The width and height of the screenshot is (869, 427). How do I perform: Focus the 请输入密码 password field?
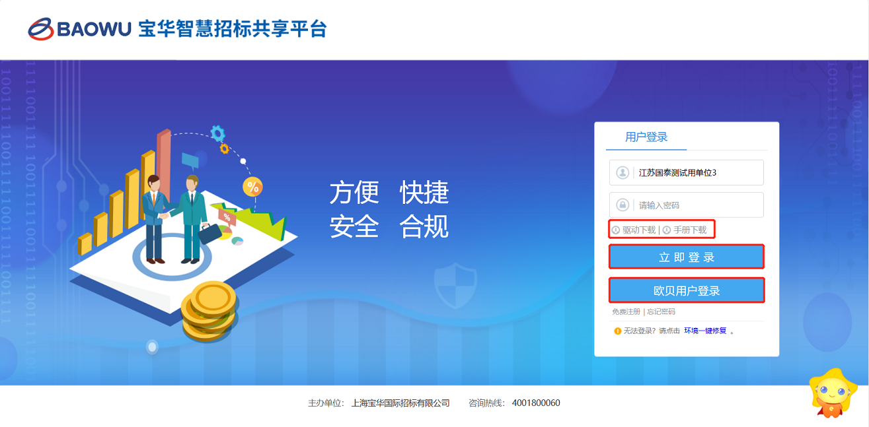pos(687,205)
